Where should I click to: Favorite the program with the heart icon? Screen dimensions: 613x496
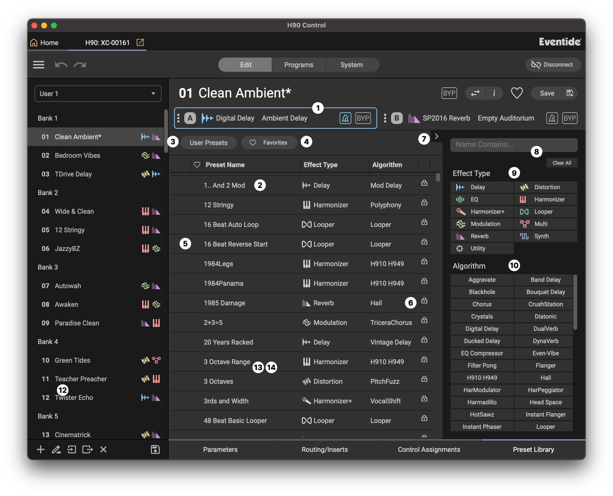click(x=516, y=93)
